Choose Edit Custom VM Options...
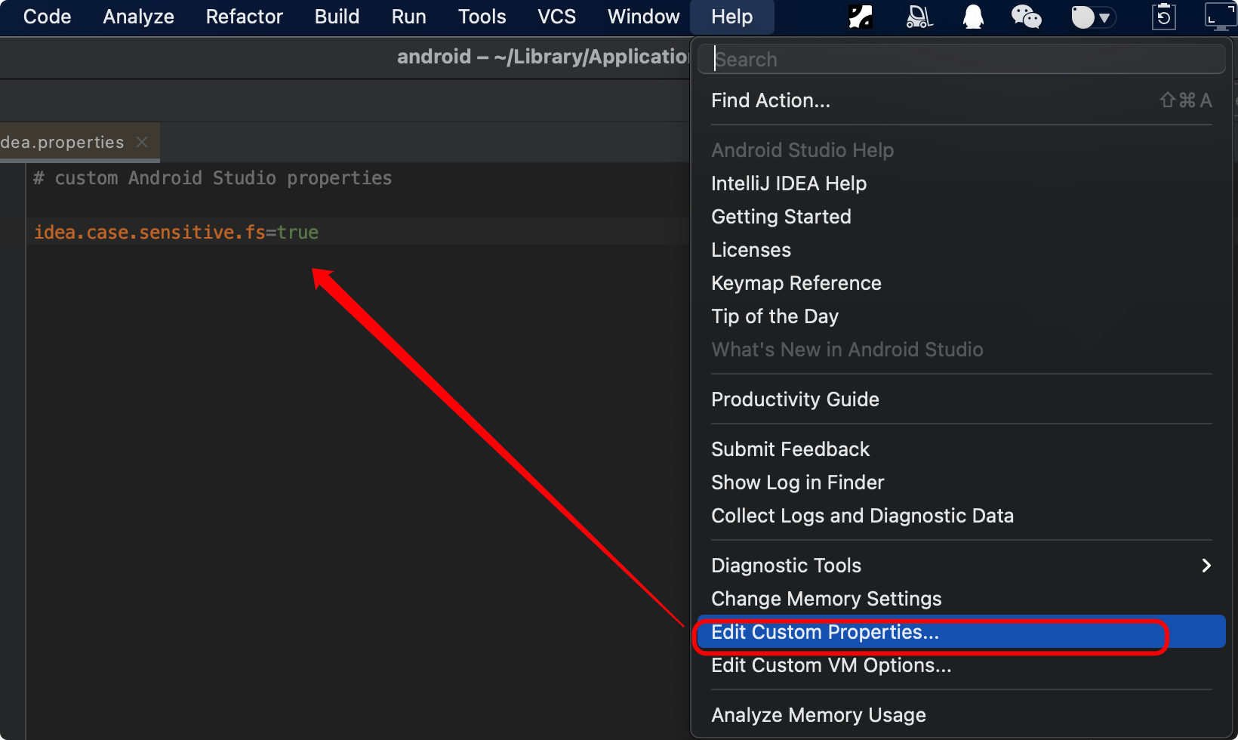This screenshot has height=740, width=1238. click(x=962, y=665)
